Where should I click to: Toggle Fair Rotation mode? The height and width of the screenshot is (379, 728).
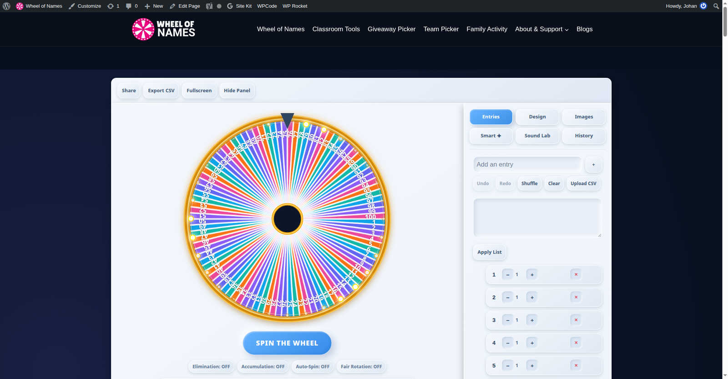[x=361, y=367]
